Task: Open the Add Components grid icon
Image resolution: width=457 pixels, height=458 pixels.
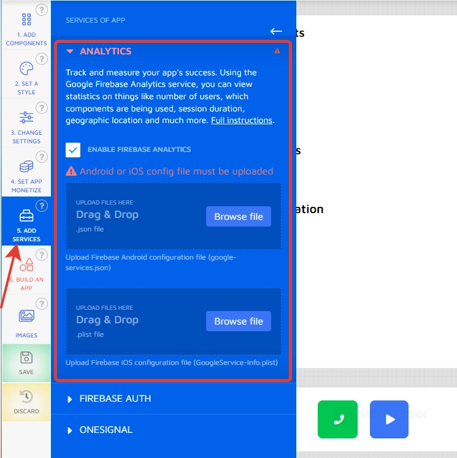Action: coord(26,20)
